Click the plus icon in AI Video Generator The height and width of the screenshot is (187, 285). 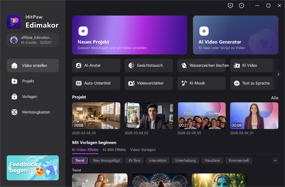pyautogui.click(x=204, y=31)
